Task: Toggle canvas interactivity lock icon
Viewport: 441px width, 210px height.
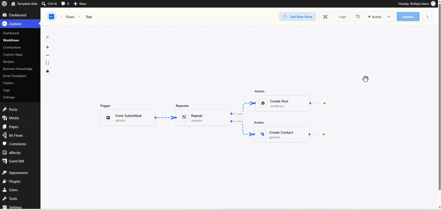Action: (x=48, y=71)
